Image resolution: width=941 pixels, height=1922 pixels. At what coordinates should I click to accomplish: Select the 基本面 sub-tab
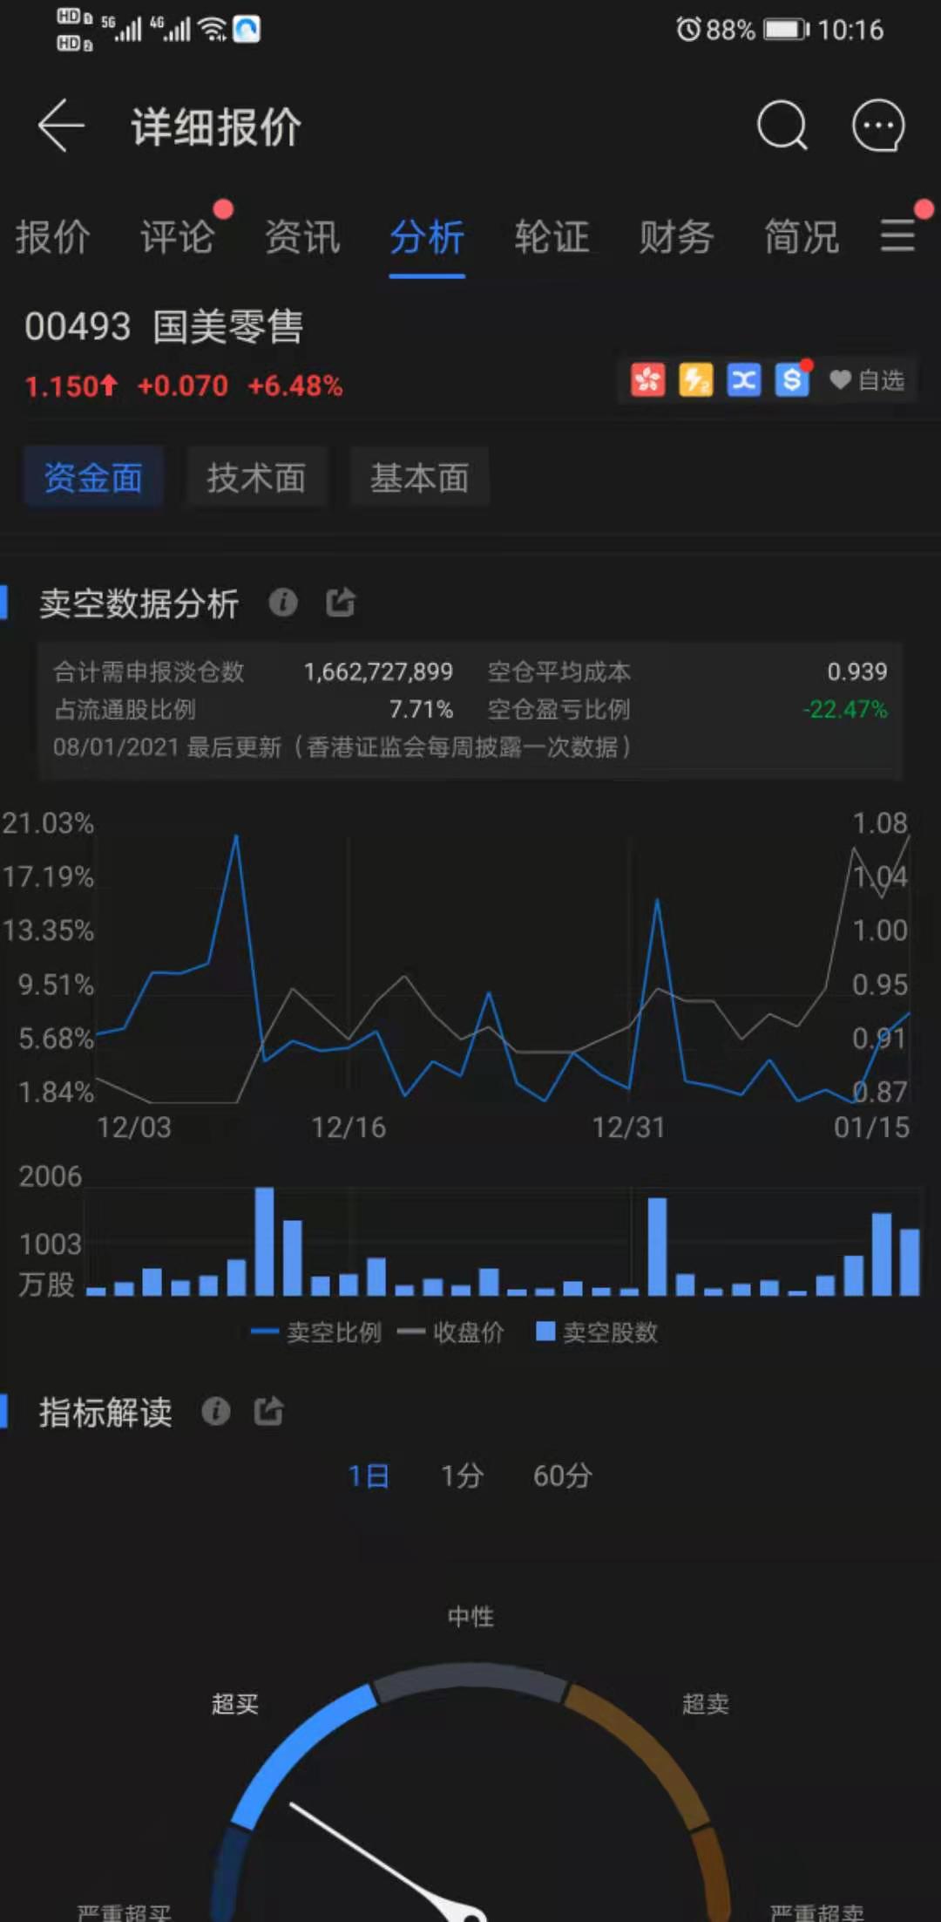coord(419,477)
